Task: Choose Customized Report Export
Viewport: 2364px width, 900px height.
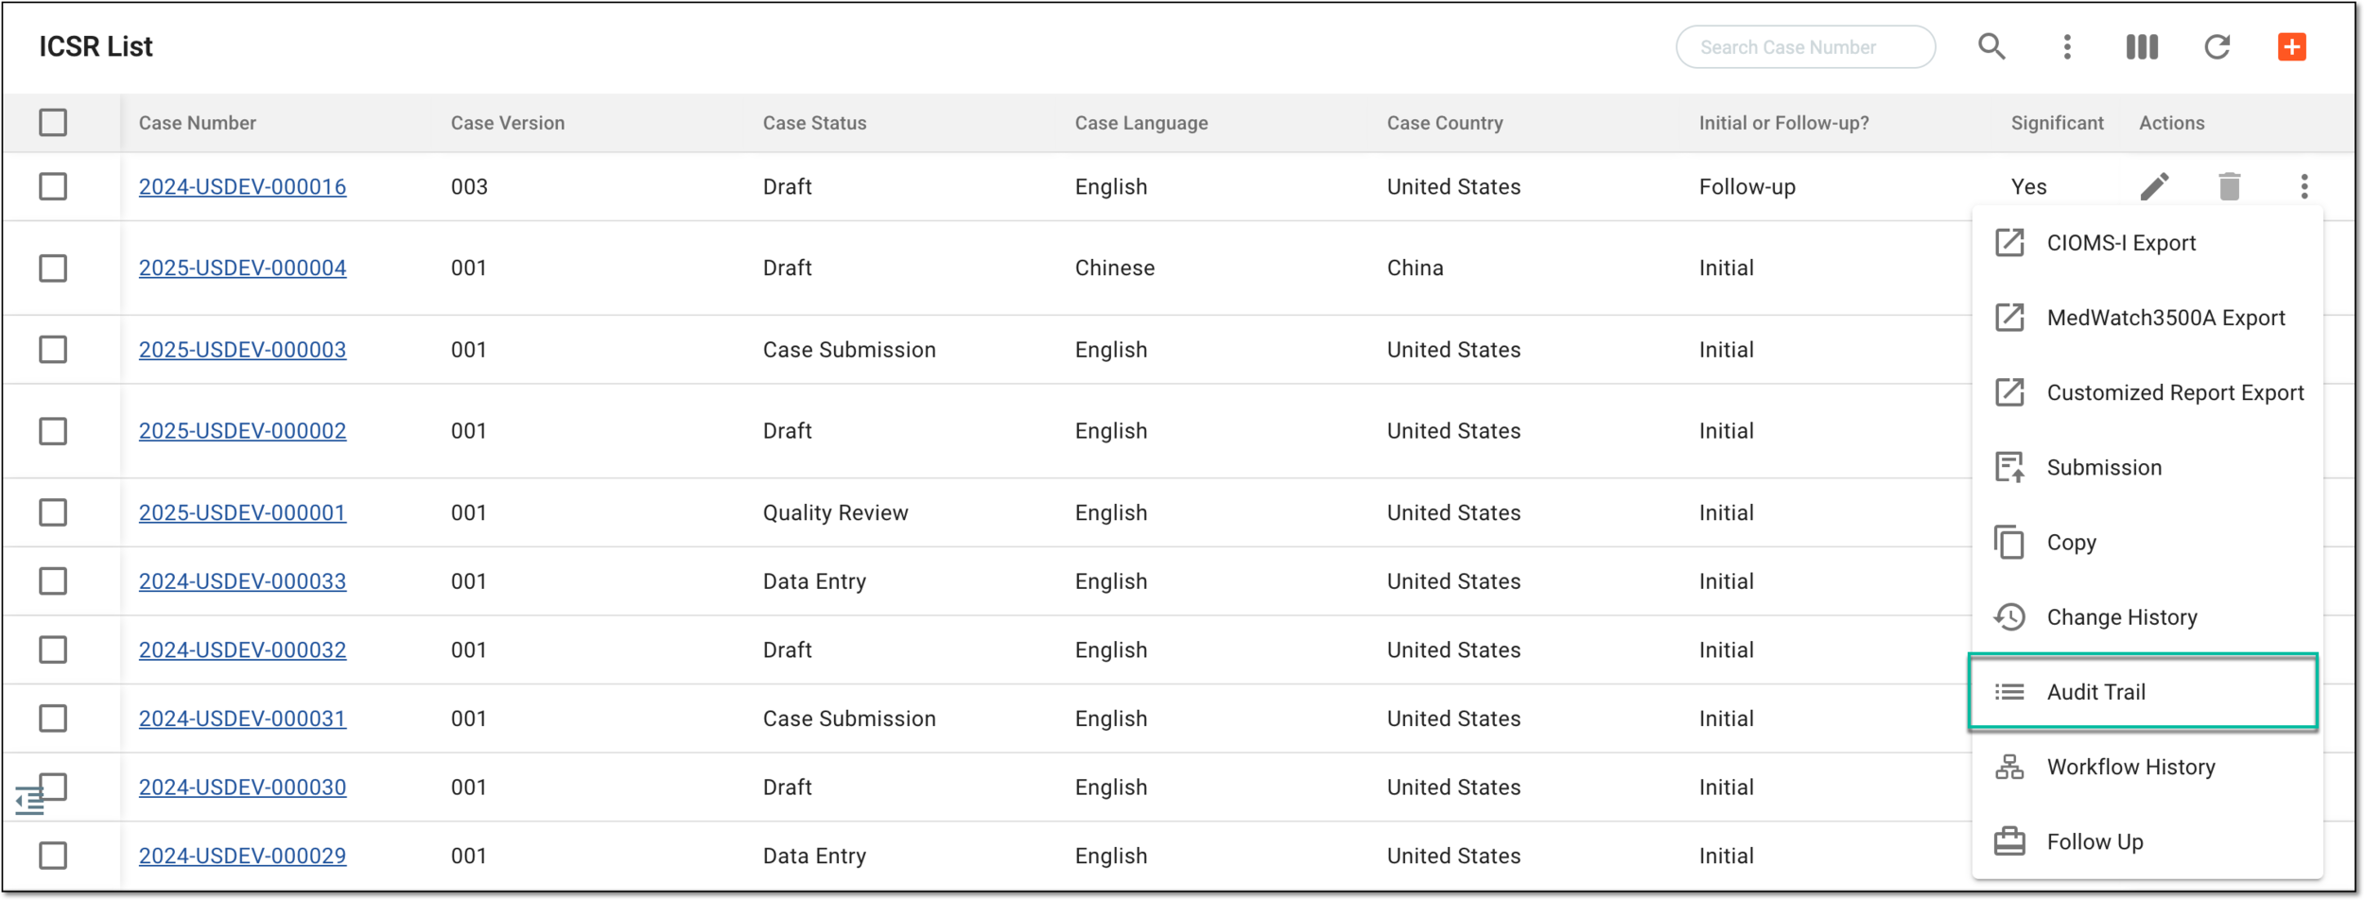Action: 2147,392
